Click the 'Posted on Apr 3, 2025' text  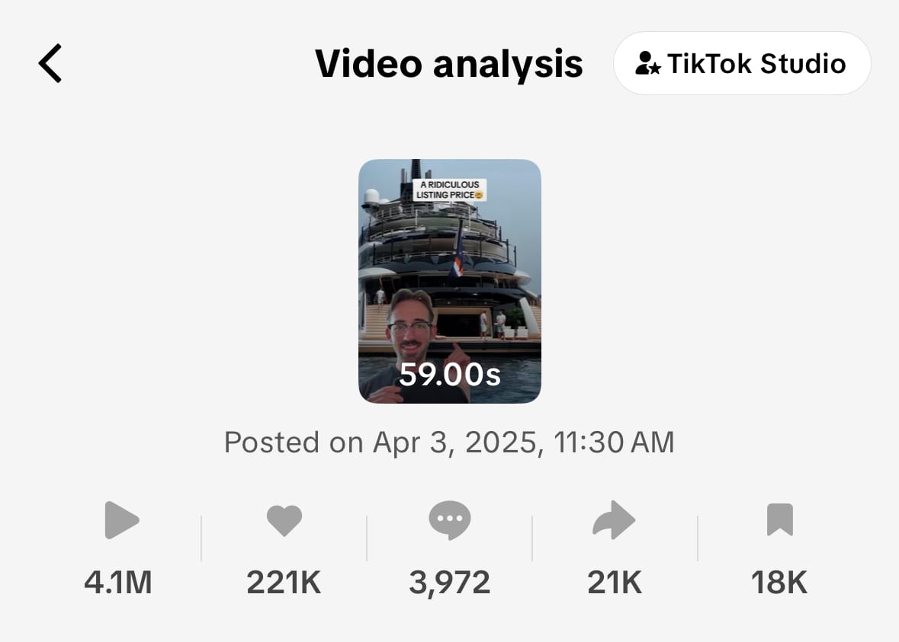(449, 442)
